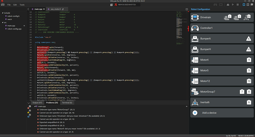Click the brain status icon in toolbar

coord(221,5)
